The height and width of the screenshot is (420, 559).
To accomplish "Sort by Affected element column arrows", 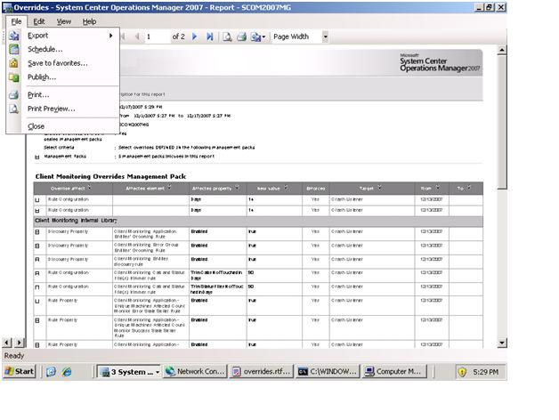I will 169,188.
